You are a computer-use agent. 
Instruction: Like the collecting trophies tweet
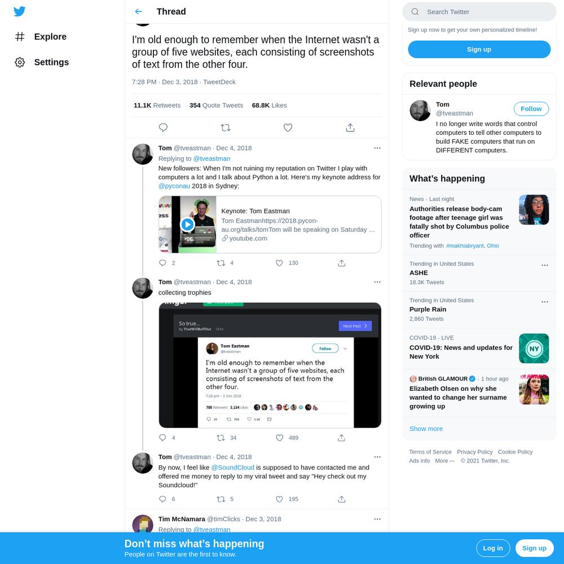tap(280, 438)
